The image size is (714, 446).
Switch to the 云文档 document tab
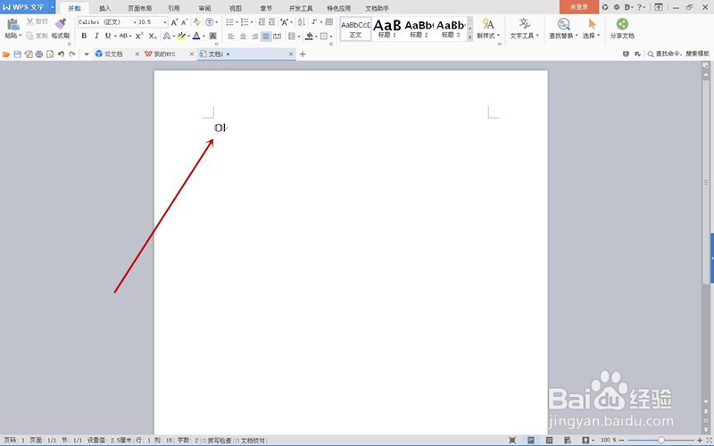pyautogui.click(x=114, y=54)
